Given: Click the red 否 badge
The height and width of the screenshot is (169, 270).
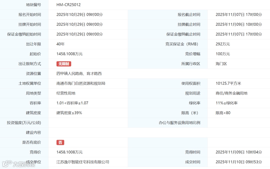Looking at the screenshot, I should [60, 142].
